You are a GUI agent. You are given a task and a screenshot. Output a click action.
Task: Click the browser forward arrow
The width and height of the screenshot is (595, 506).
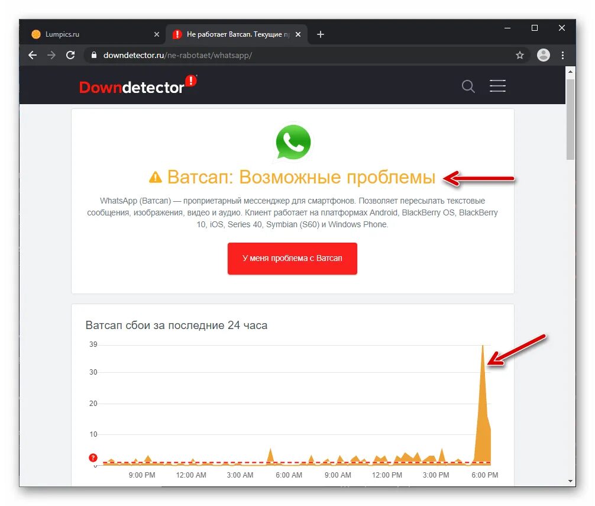(x=51, y=55)
